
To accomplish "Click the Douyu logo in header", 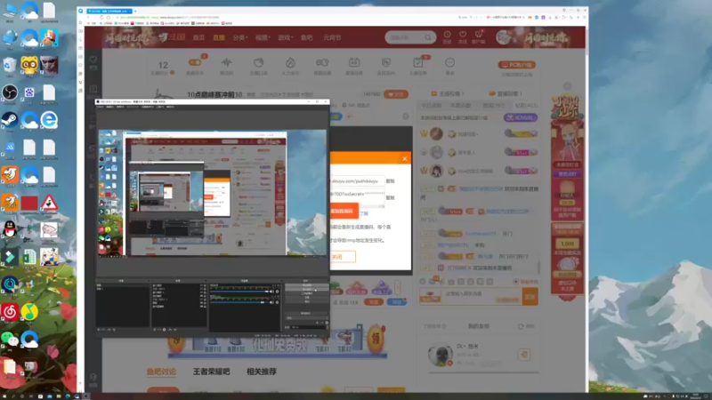I will click(x=173, y=37).
